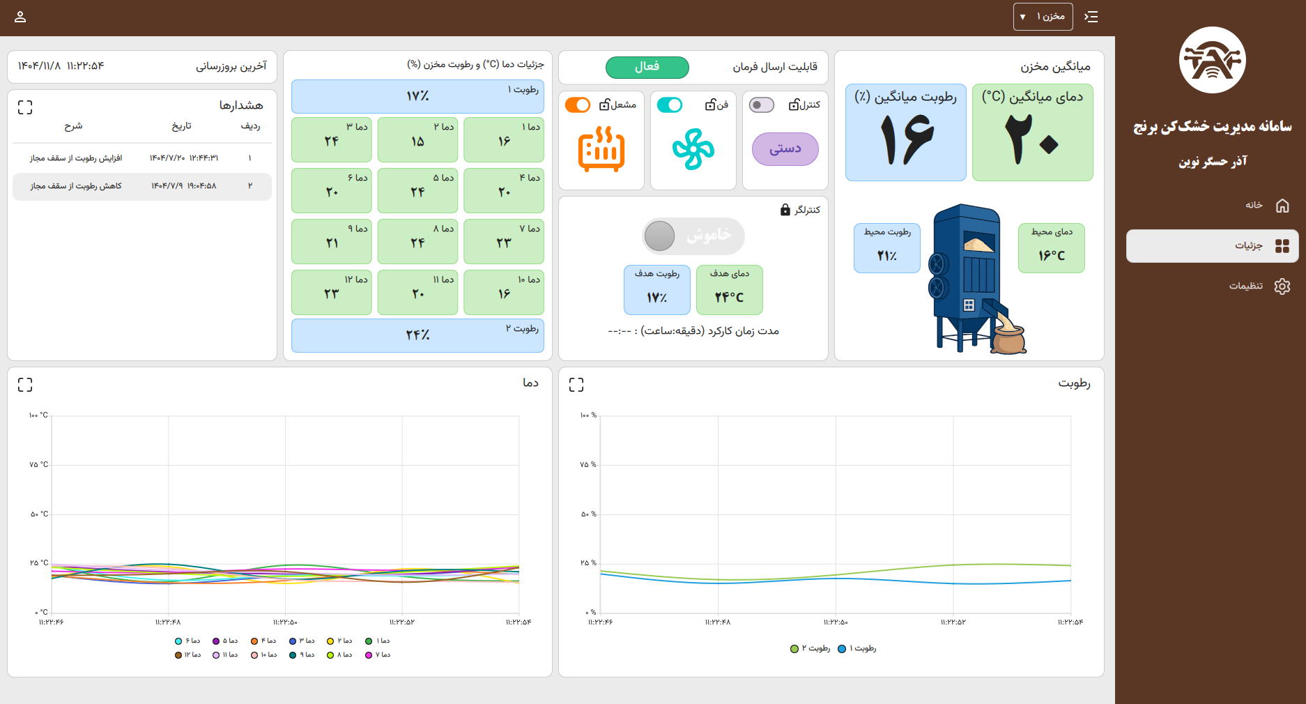This screenshot has width=1306, height=704.
Task: Click the rice dryer company logo
Action: coord(1212,60)
